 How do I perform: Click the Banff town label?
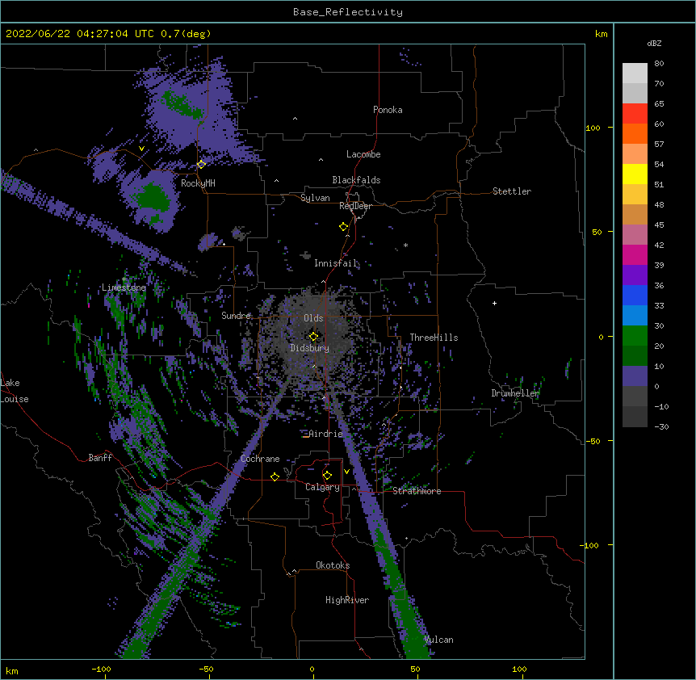click(x=100, y=458)
